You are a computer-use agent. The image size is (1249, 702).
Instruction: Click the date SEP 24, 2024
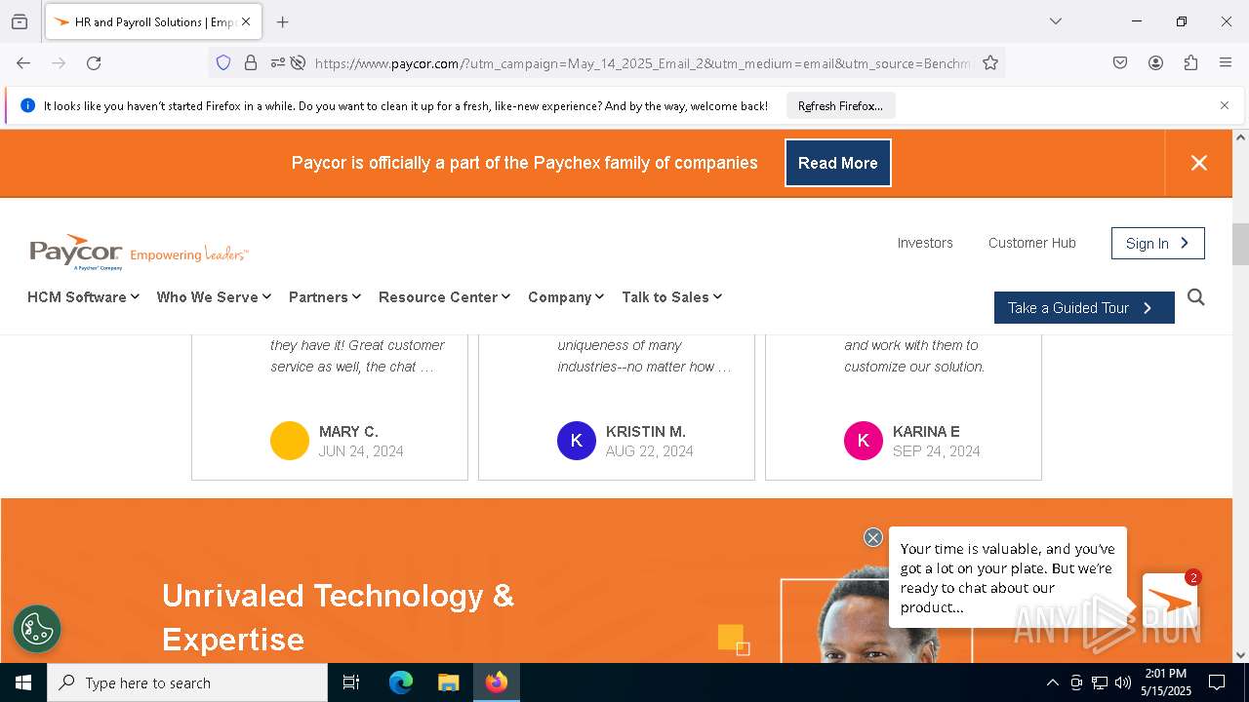pos(936,451)
